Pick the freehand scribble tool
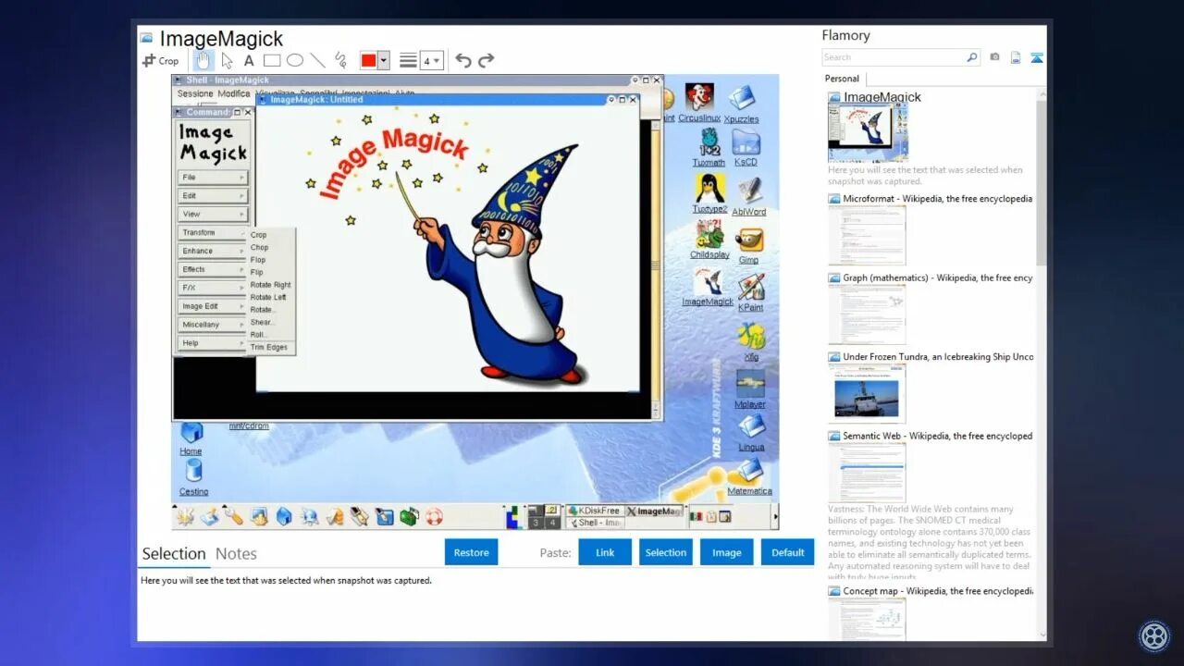 coord(340,61)
